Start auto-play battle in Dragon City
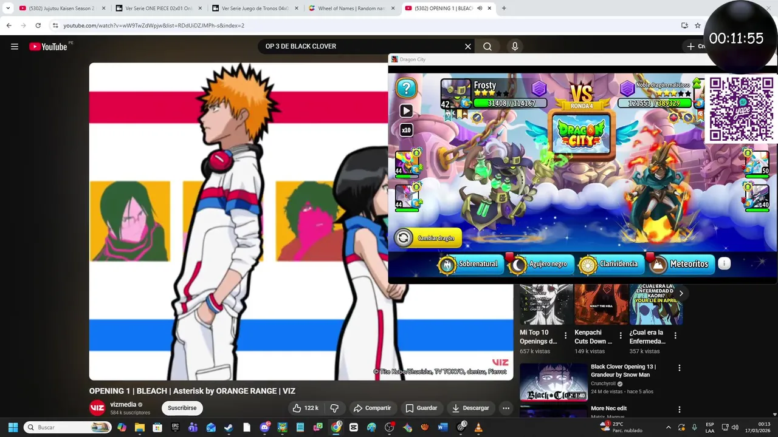Screen dimensions: 778x437 (406, 111)
